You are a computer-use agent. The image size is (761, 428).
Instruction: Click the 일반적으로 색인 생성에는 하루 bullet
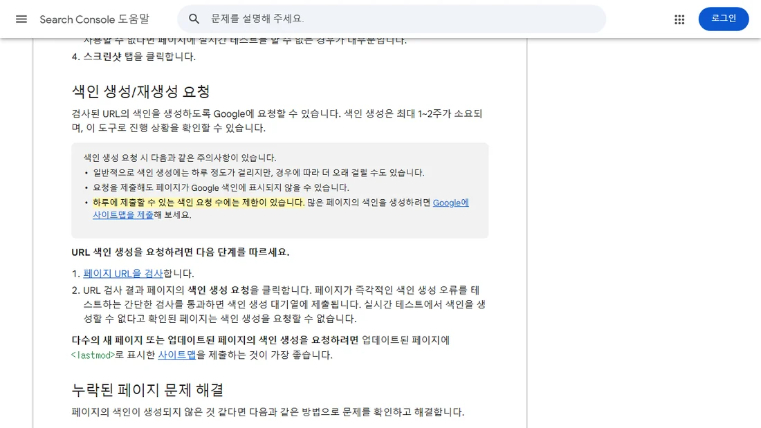[x=259, y=173]
